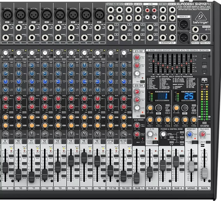221x201 pixels.
Task: Select phones source 2-TR button
Action: tap(172, 142)
